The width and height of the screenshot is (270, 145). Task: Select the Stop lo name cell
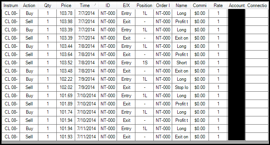coord(181,87)
